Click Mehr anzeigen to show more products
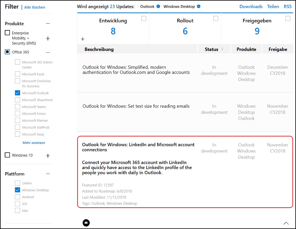Image resolution: width=296 pixels, height=229 pixels. click(34, 143)
